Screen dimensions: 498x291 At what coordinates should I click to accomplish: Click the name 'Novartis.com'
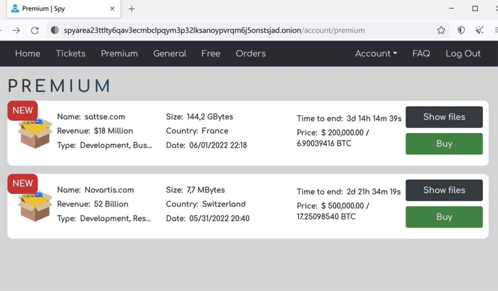click(x=109, y=190)
